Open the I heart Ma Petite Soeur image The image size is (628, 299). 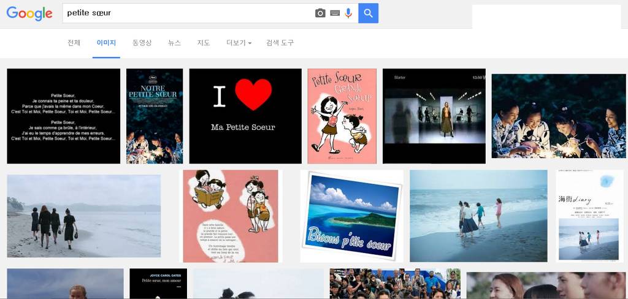point(245,116)
